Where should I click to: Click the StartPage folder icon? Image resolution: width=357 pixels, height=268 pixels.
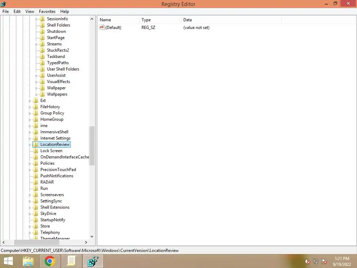(x=42, y=38)
